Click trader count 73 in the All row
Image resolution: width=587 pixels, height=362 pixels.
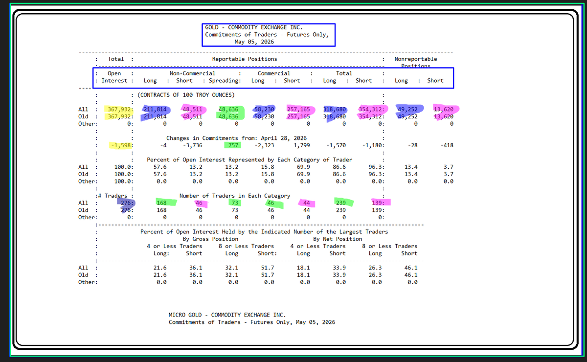point(235,203)
